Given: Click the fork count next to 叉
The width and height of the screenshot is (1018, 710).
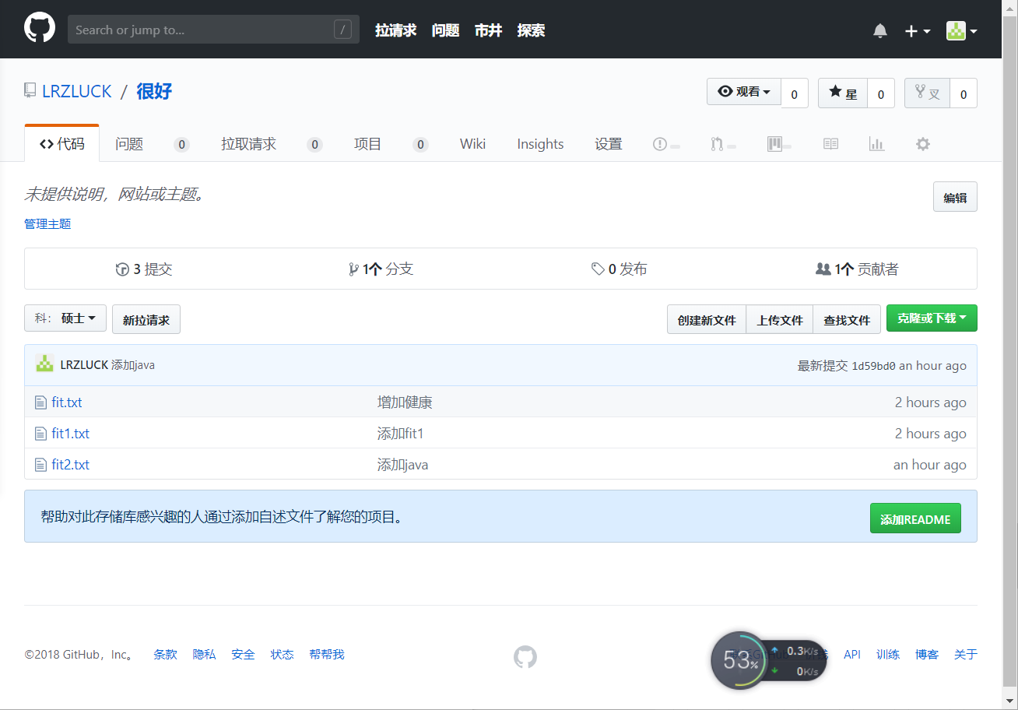Looking at the screenshot, I should pyautogui.click(x=964, y=94).
